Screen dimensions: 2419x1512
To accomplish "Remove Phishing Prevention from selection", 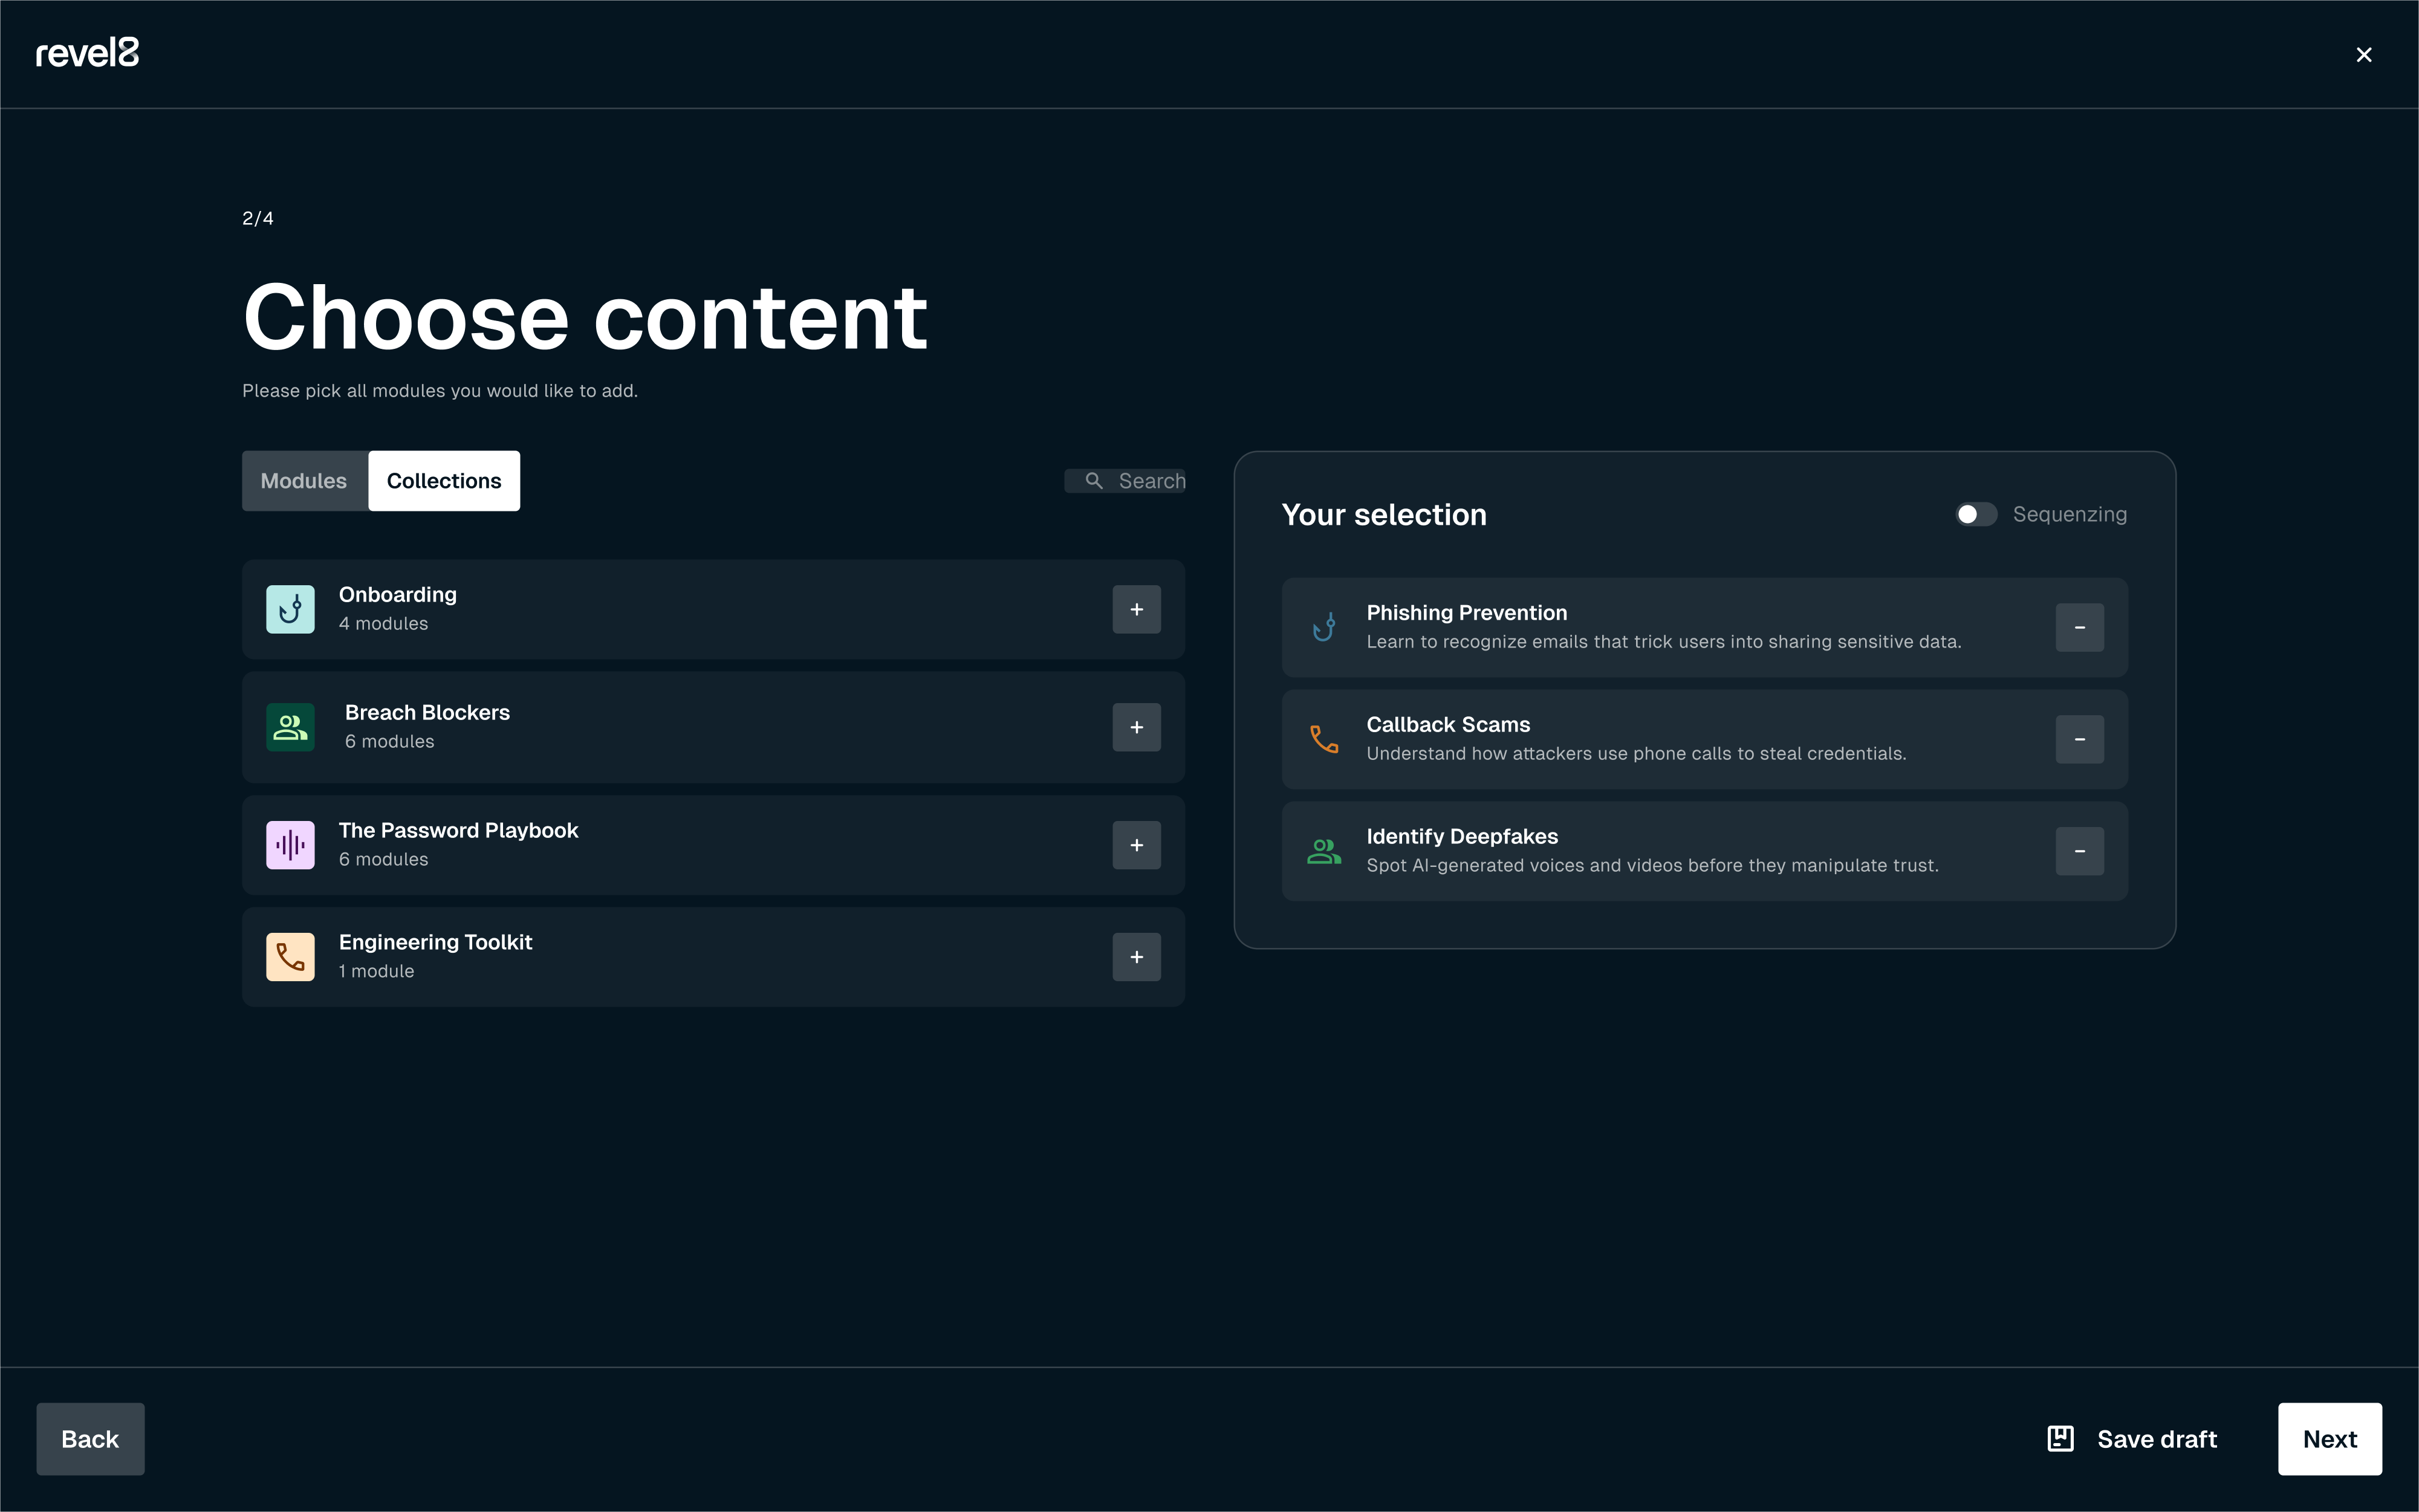I will 2079,627.
